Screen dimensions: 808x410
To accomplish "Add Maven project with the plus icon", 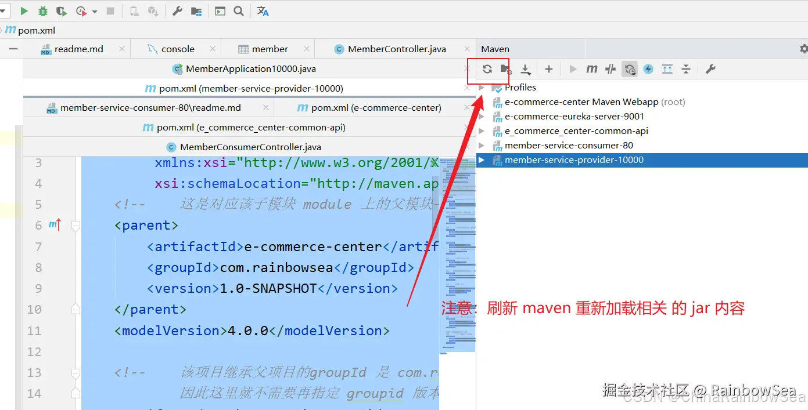I will pos(549,69).
